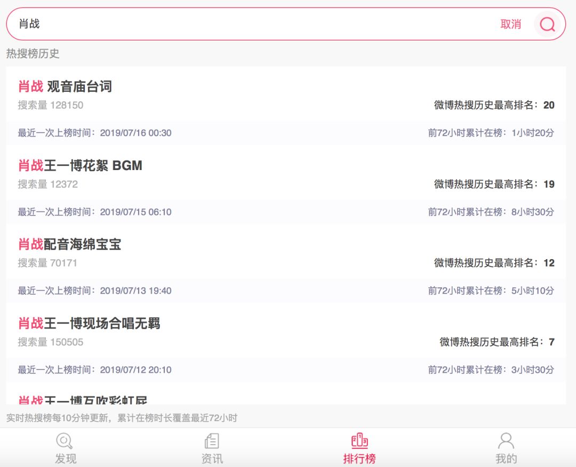Click the timestamp 2019/07/16 00:30
The width and height of the screenshot is (576, 467).
point(135,133)
